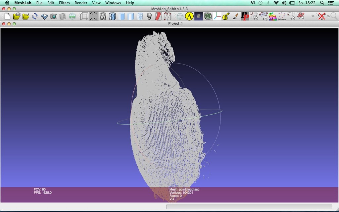
Task: Click the 'FOV: 60' text
Action: [40, 189]
